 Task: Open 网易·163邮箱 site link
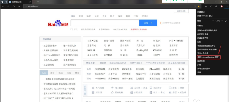point(176,41)
